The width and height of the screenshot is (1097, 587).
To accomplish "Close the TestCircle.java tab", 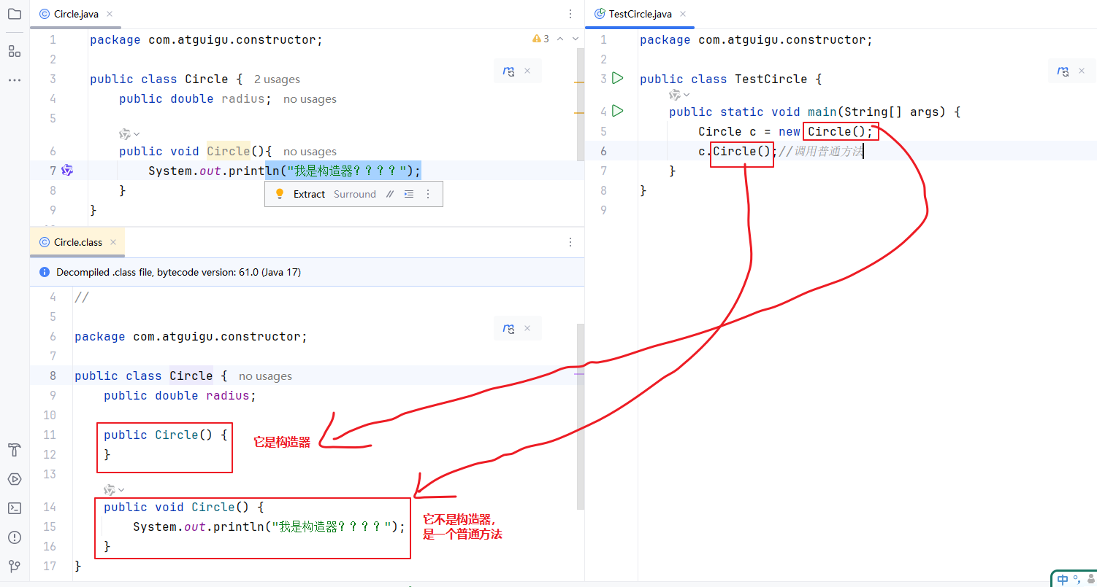I will click(683, 14).
